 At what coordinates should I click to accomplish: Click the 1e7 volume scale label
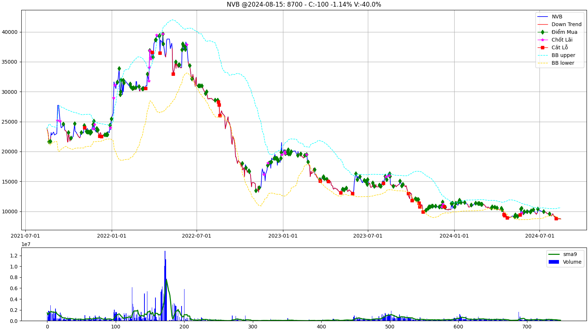tap(26, 244)
